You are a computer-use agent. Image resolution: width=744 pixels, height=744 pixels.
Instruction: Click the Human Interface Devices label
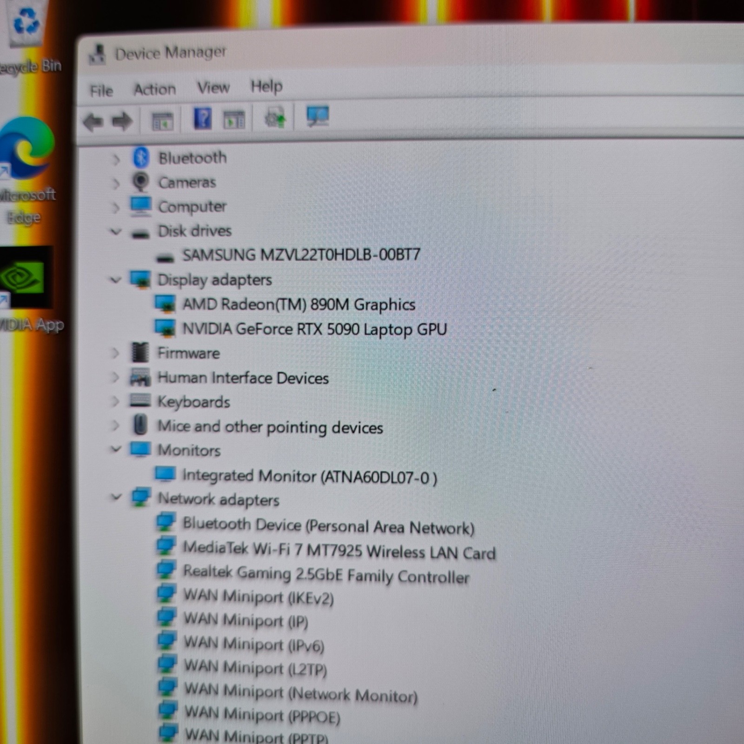243,378
